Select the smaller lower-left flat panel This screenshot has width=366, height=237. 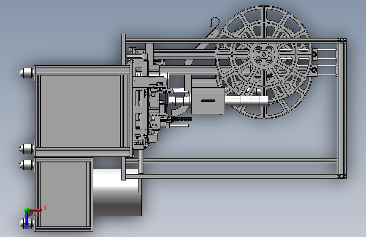63,194
